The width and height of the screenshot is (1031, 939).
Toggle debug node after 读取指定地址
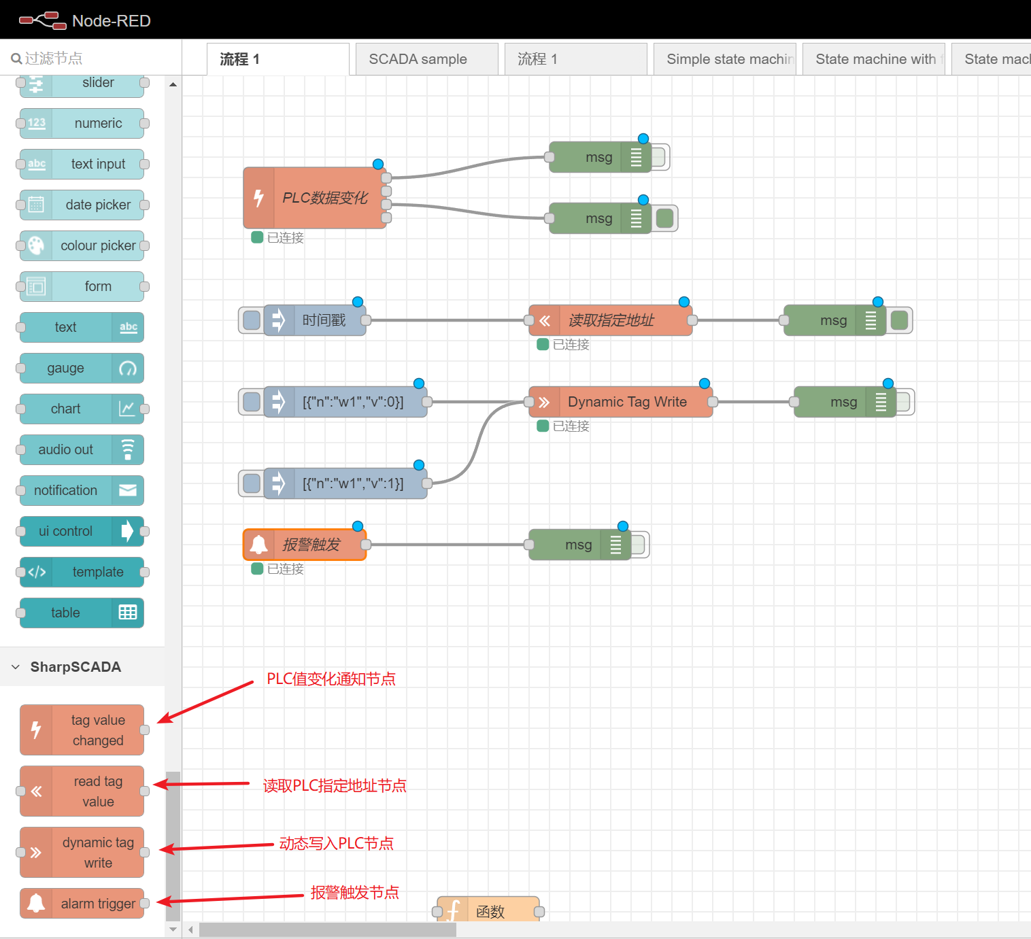click(x=899, y=320)
